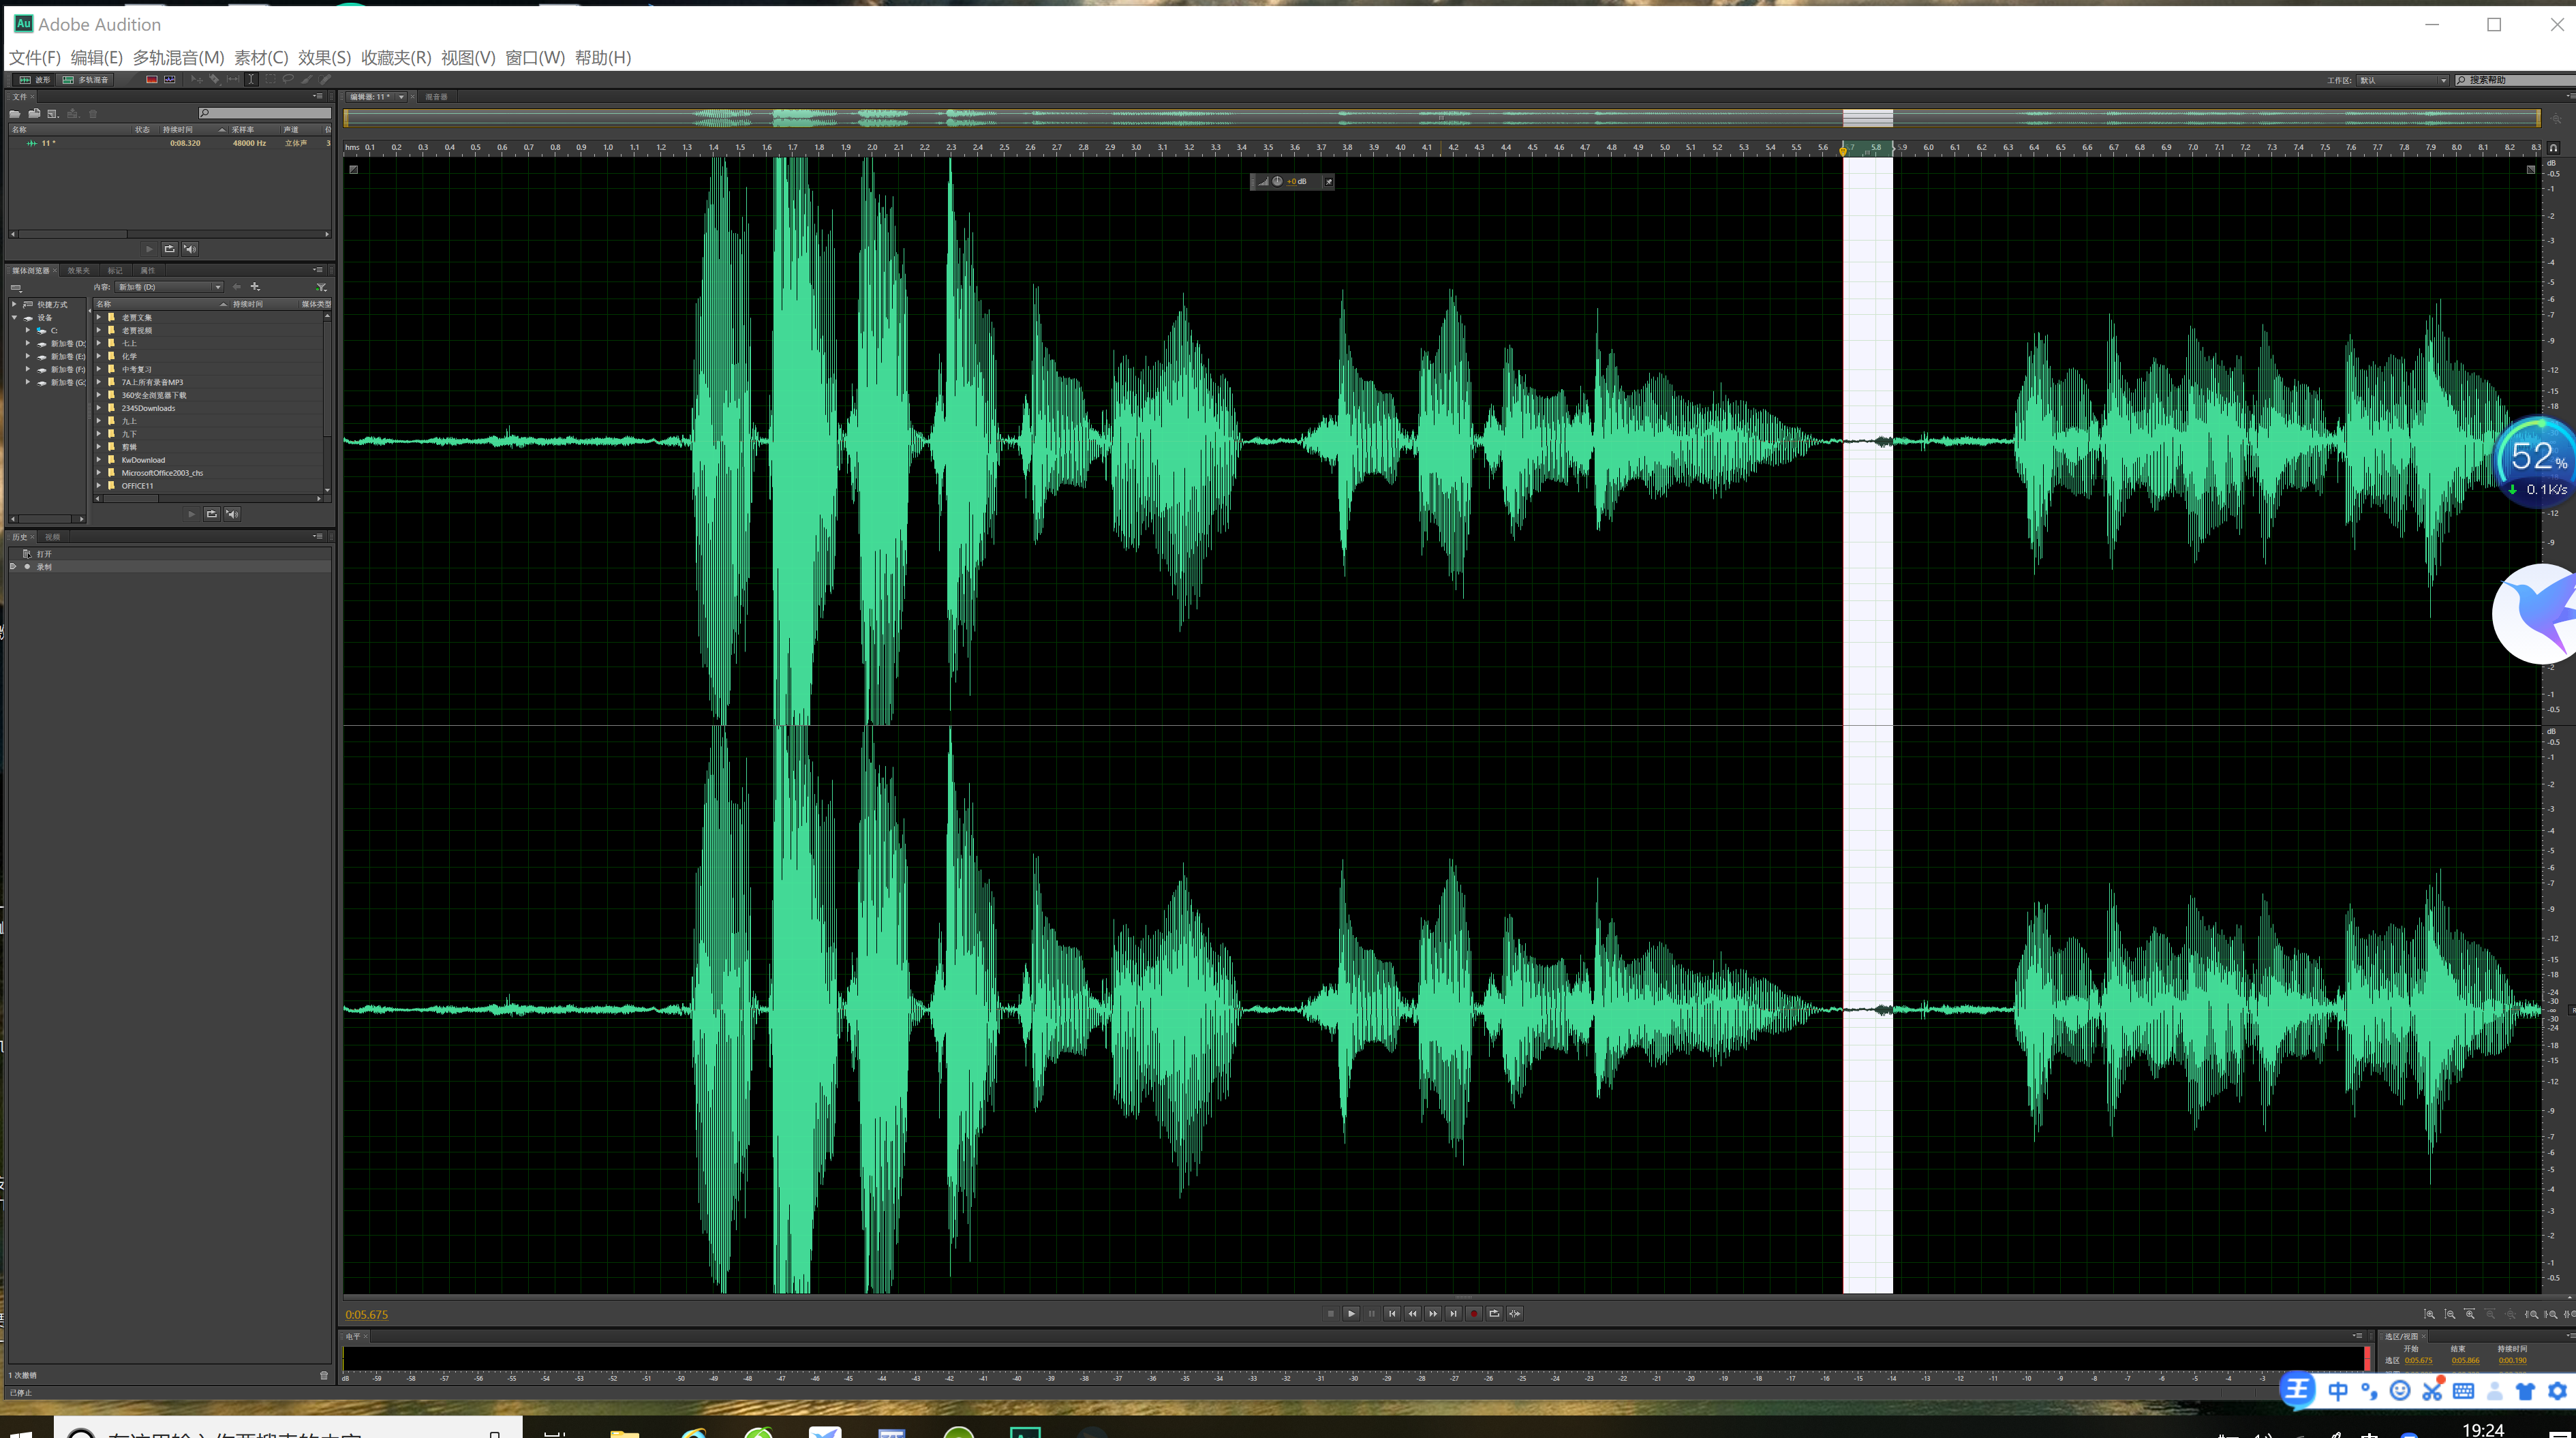Click Import File icon in Files panel
Image resolution: width=2576 pixels, height=1438 pixels.
(34, 113)
